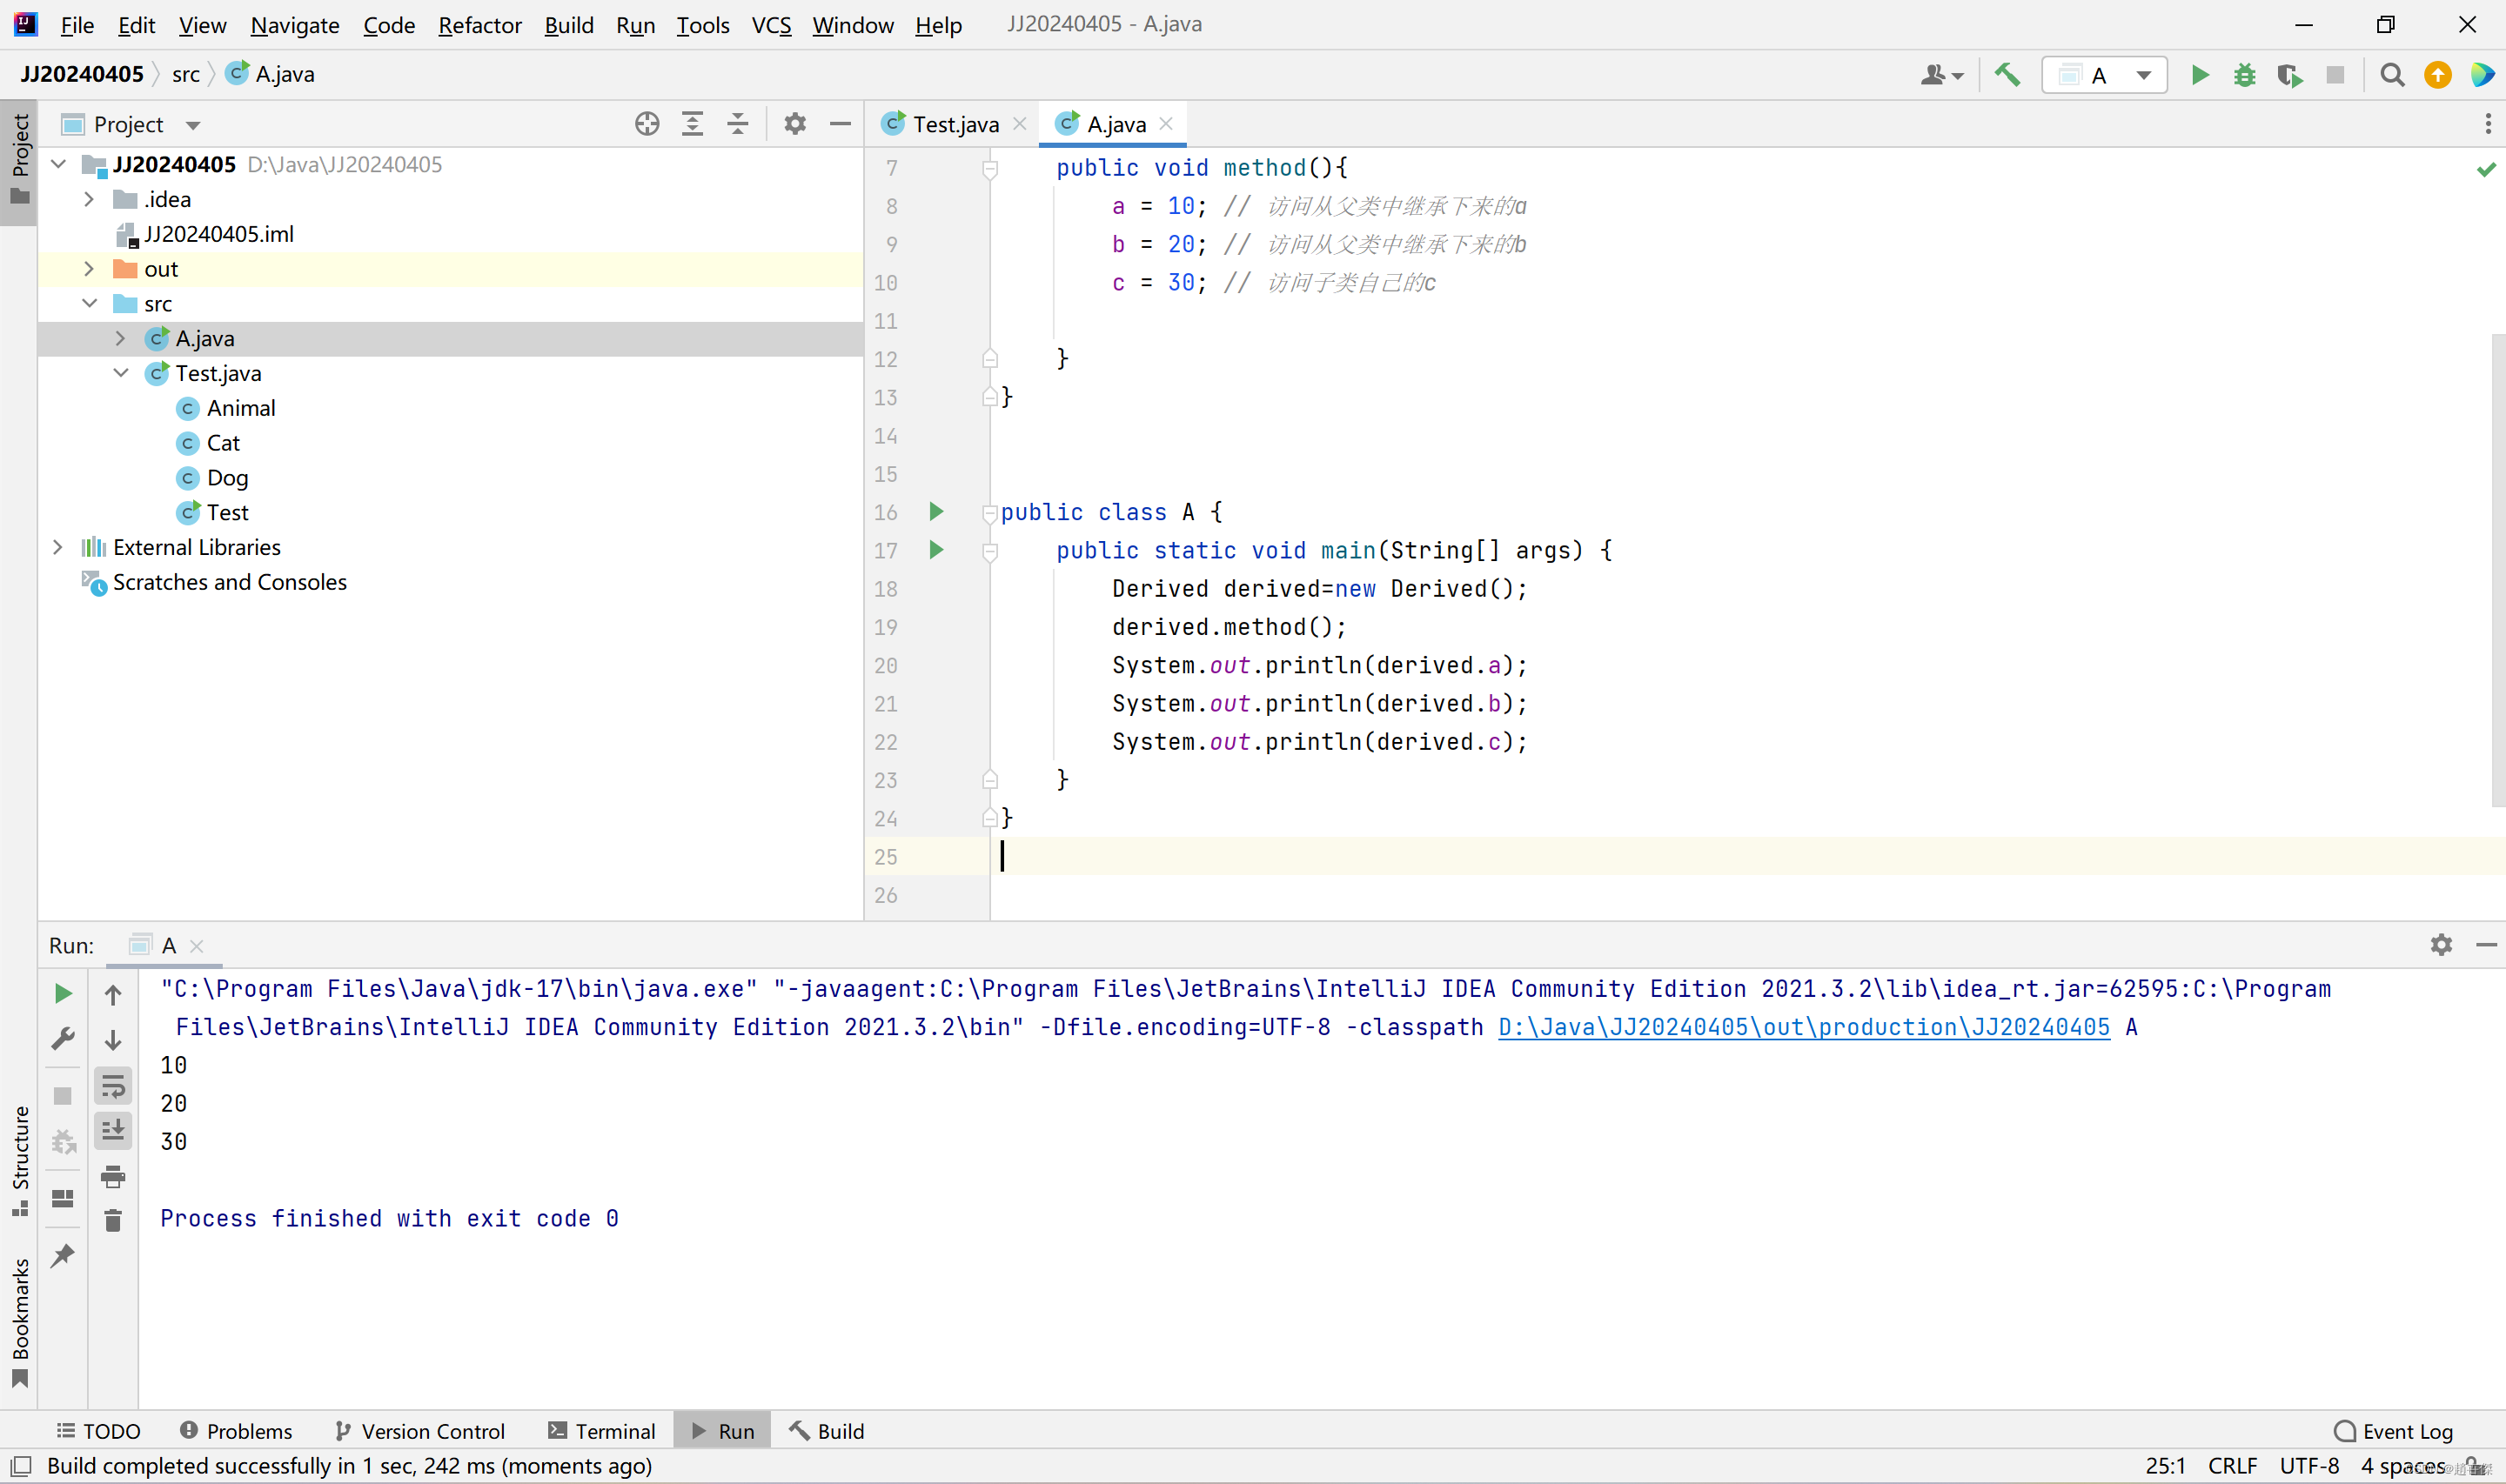Toggle scroll to end in console

tap(113, 1131)
